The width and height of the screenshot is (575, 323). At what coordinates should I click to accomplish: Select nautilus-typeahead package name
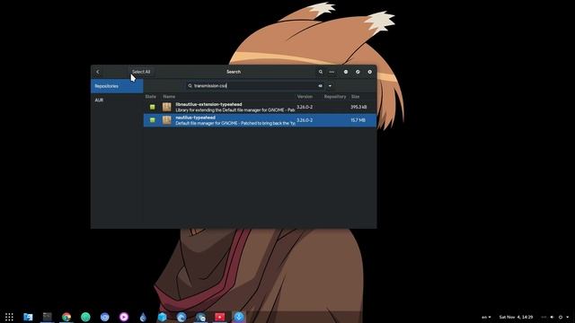pyautogui.click(x=196, y=118)
